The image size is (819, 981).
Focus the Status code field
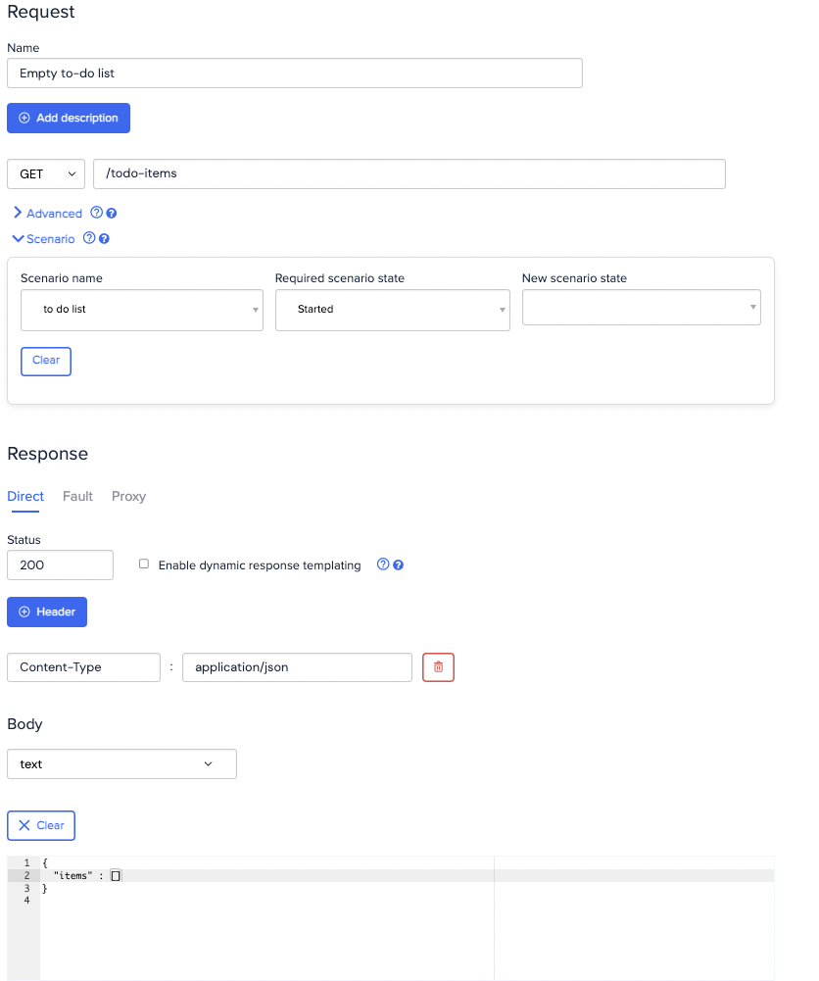60,564
